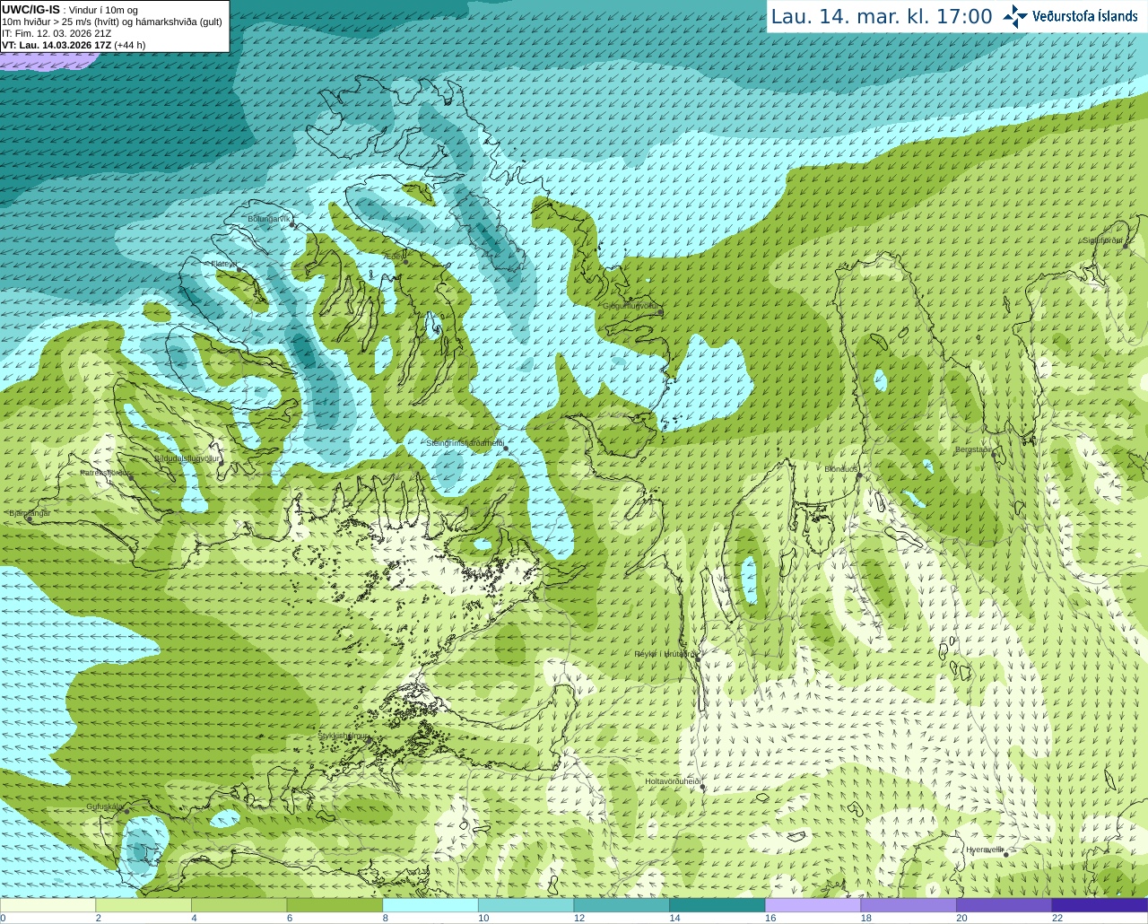Click the Blönduós station label
This screenshot has width=1148, height=924.
click(x=841, y=469)
